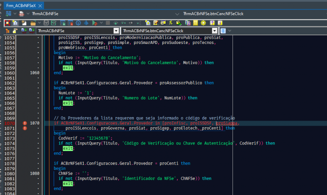Open the TfrmACBrNFSe class combo dropdown arrow

[116, 31]
